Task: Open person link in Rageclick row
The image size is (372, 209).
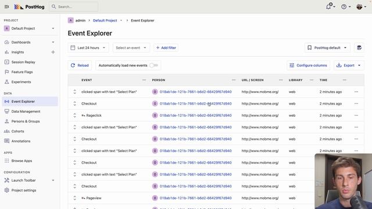Action: [195, 116]
